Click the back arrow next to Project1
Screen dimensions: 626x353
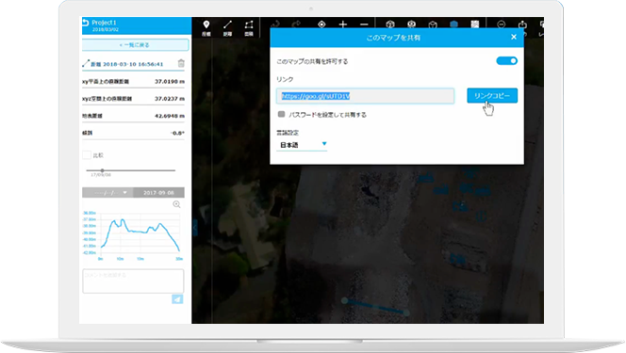coord(86,23)
